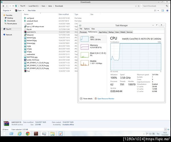Select the Memory performance thumbnail graph
The image size is (171, 142).
85,47
